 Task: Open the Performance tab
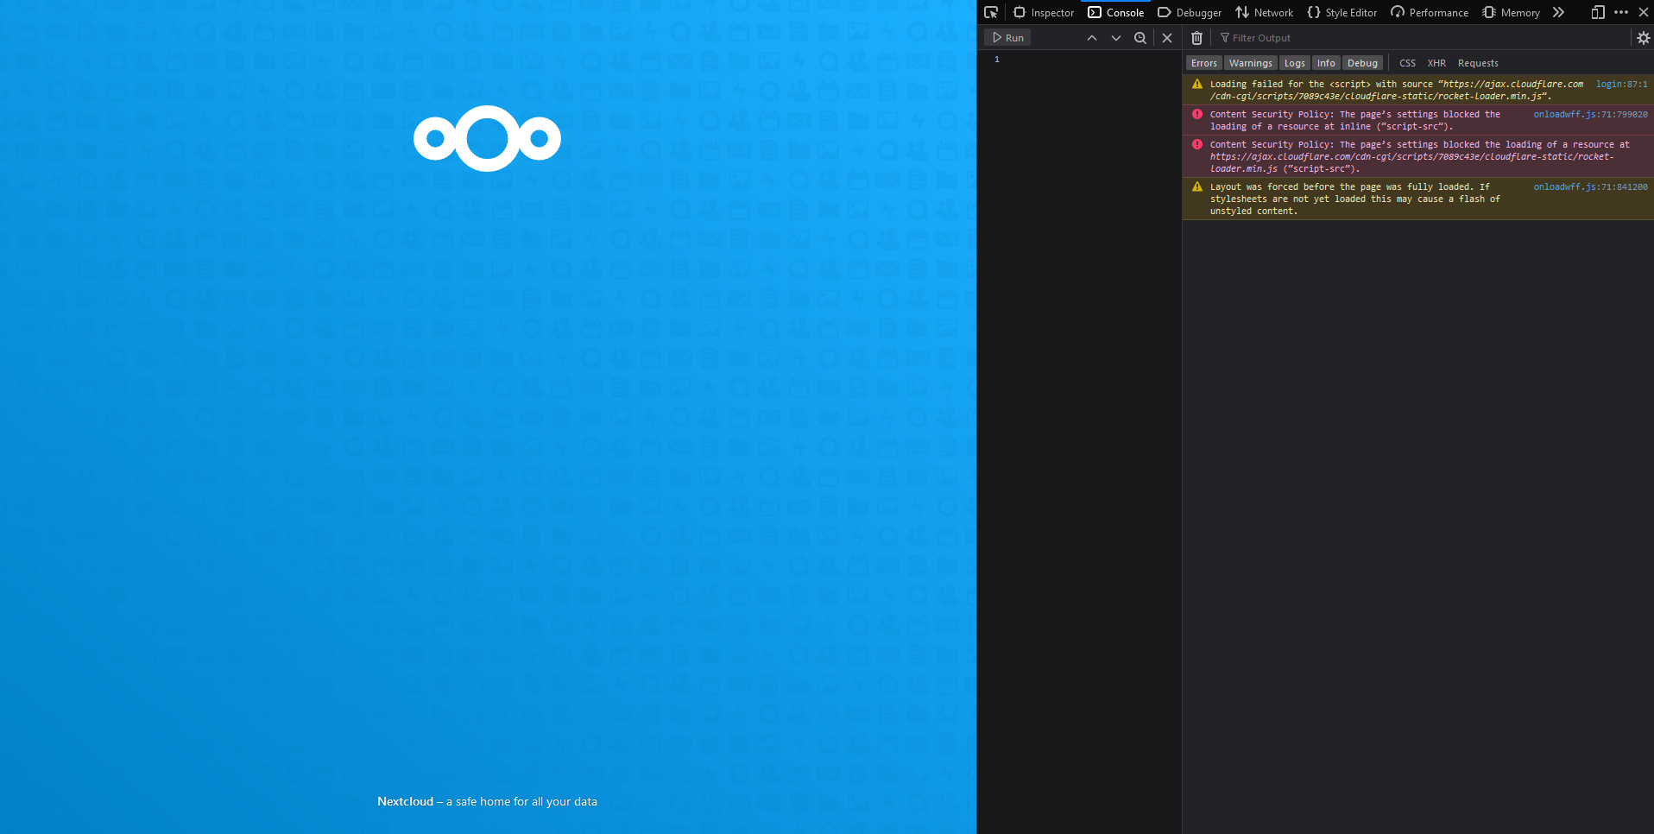1430,12
